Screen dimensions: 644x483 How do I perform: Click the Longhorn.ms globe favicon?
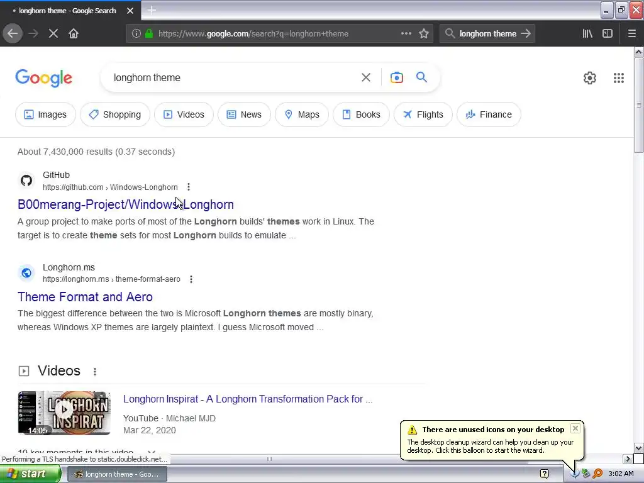tap(26, 273)
